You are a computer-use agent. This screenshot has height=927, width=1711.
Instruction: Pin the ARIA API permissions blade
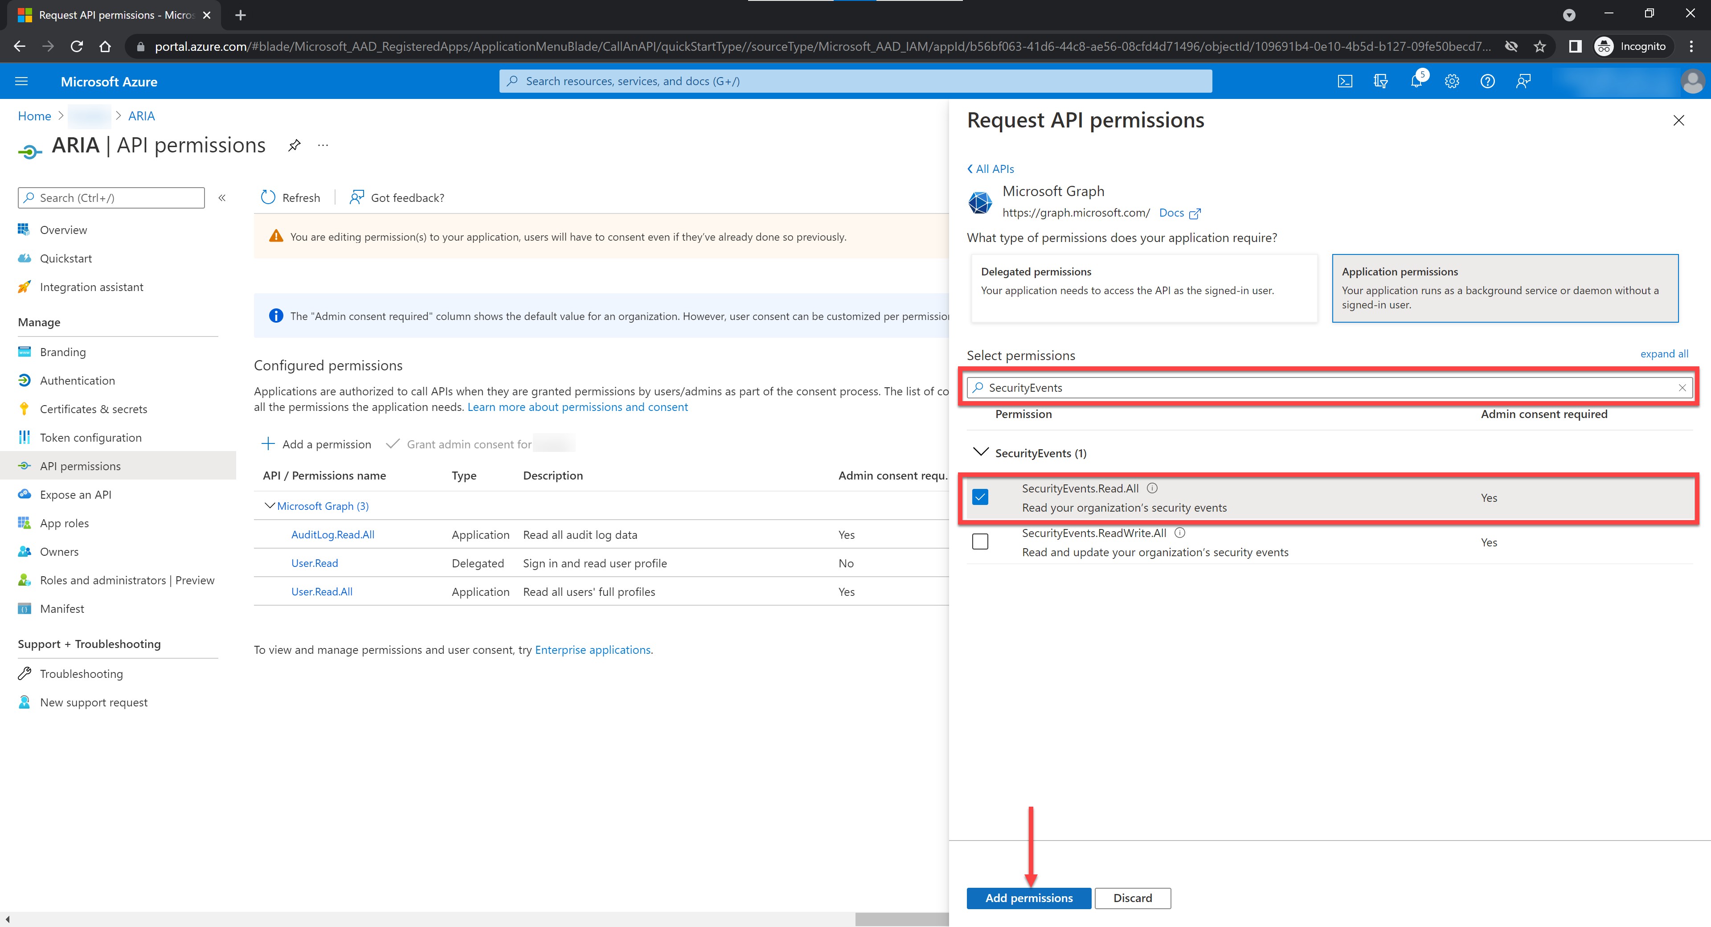click(x=294, y=145)
